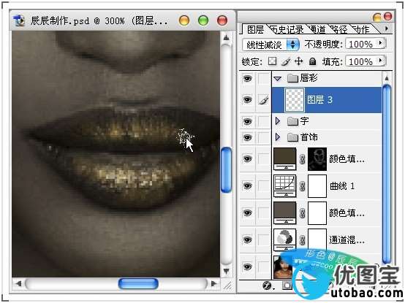This screenshot has width=405, height=303.
Task: Hide the 首饰 group with eye icon
Action: coord(247,138)
